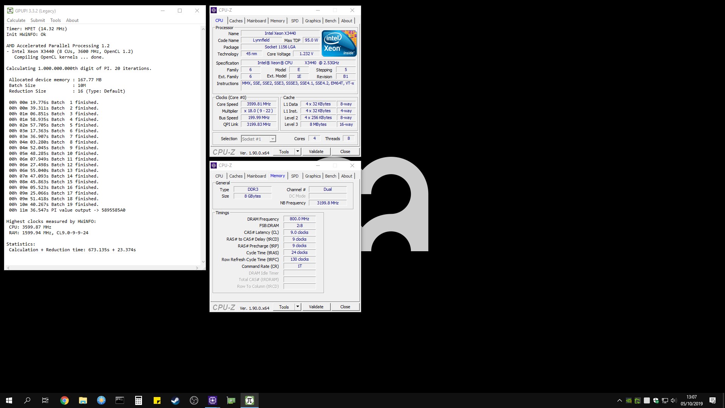Click Tools button in upper CPU-Z window

coord(284,151)
